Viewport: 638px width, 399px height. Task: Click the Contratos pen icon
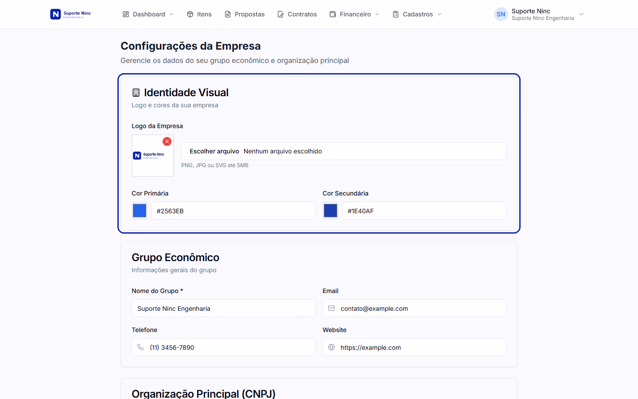click(x=280, y=14)
